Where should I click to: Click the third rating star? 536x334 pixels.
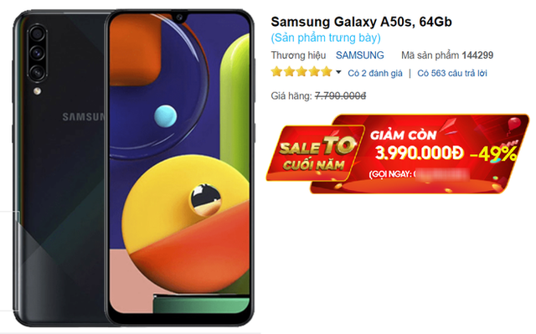click(x=301, y=72)
